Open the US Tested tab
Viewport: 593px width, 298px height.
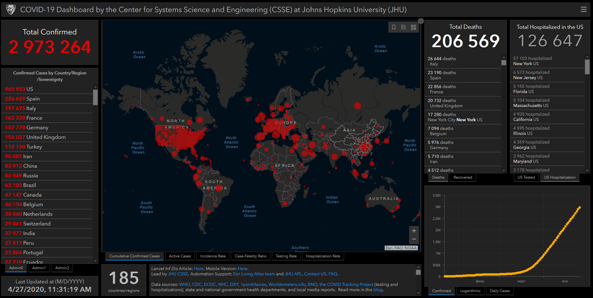(x=526, y=177)
